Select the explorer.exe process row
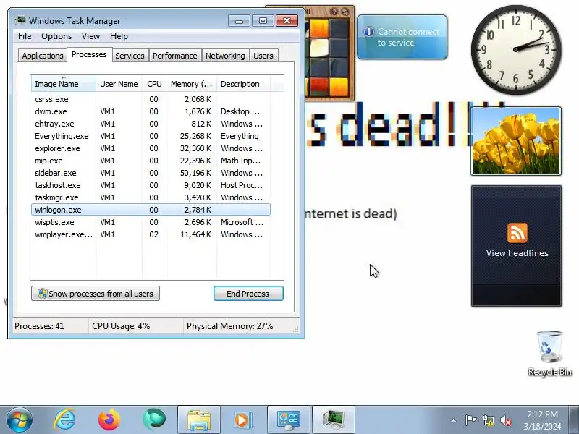The width and height of the screenshot is (579, 434). point(151,148)
